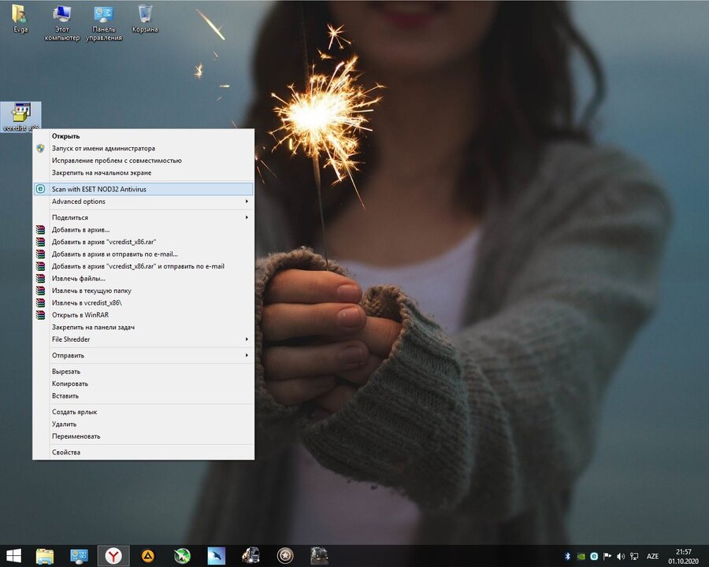
Task: Open Yandex Browser from the taskbar
Action: [x=113, y=556]
